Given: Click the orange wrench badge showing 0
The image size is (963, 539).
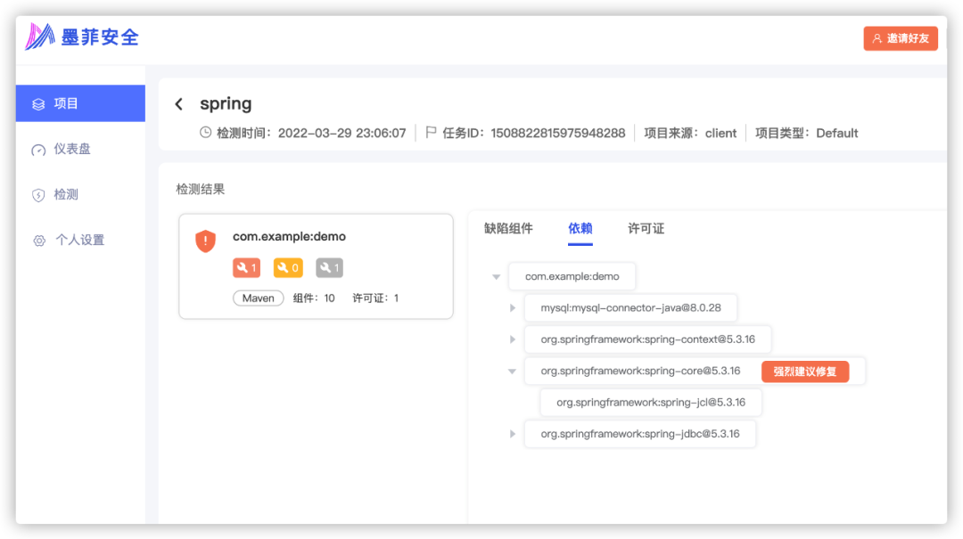Looking at the screenshot, I should coord(287,267).
